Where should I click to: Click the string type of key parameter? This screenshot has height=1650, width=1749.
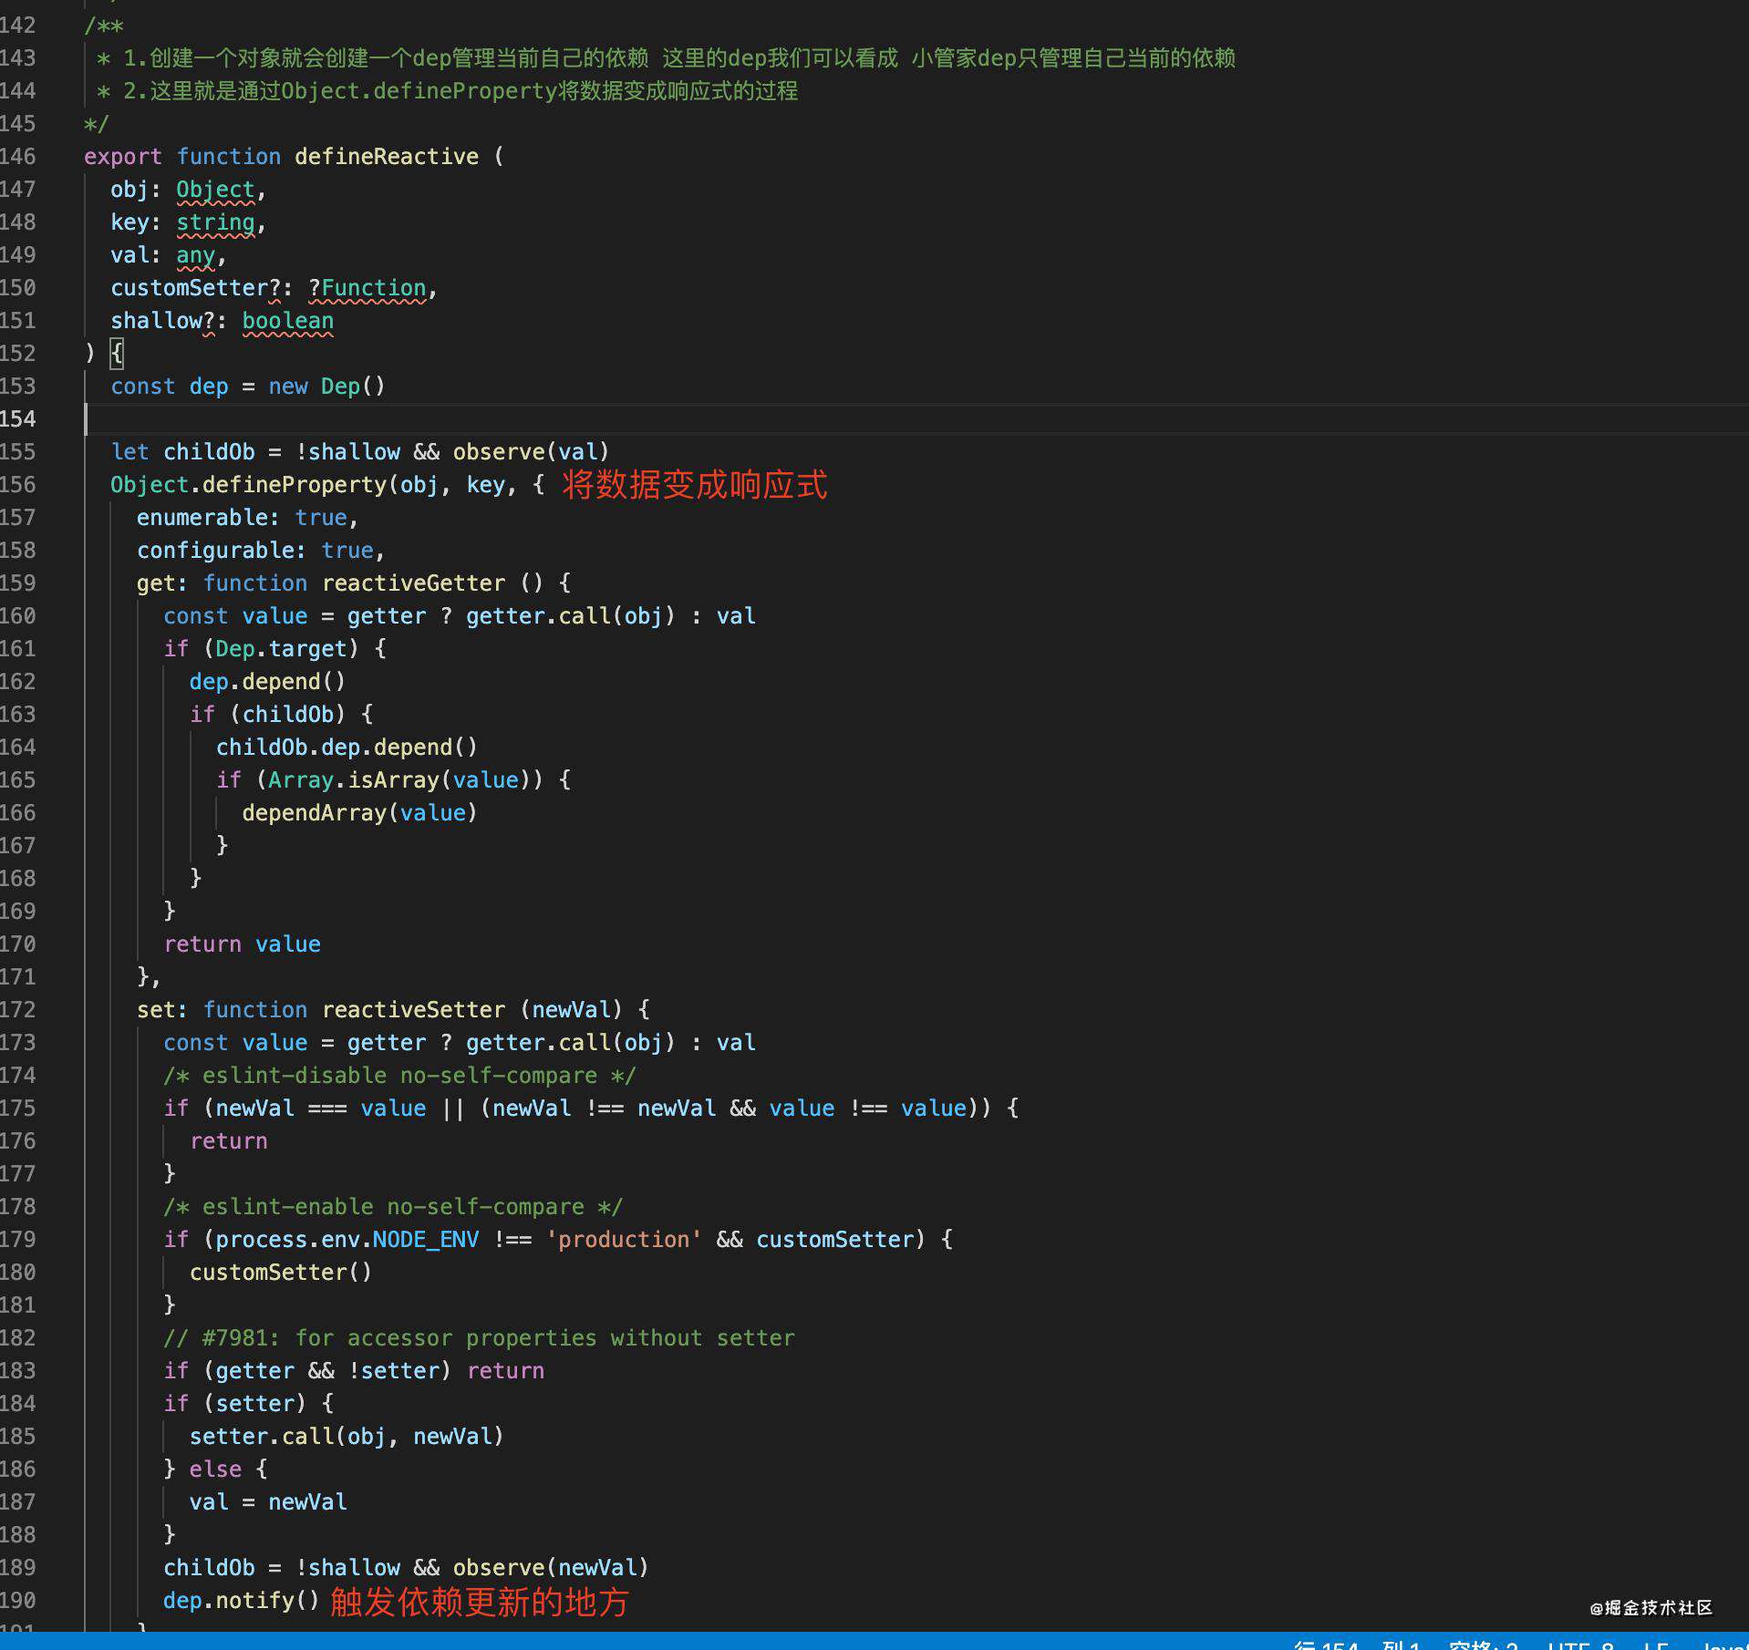click(x=215, y=222)
